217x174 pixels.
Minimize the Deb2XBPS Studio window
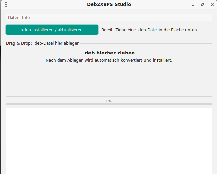coord(193,5)
